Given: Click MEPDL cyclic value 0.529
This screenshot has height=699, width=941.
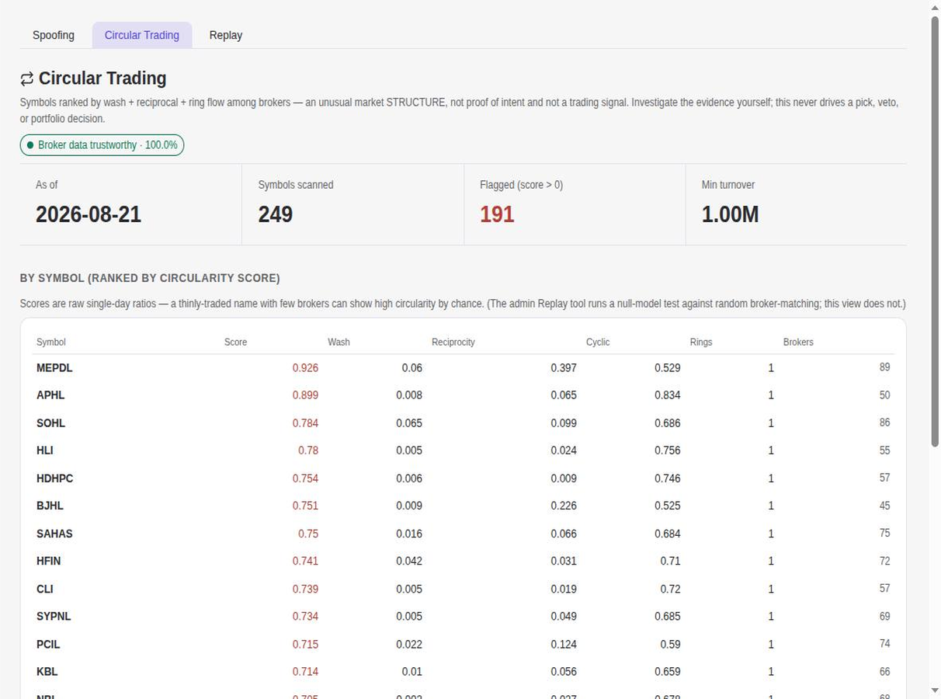Looking at the screenshot, I should click(x=668, y=368).
